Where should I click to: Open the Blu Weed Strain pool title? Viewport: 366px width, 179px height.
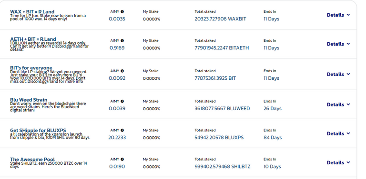pyautogui.click(x=29, y=100)
